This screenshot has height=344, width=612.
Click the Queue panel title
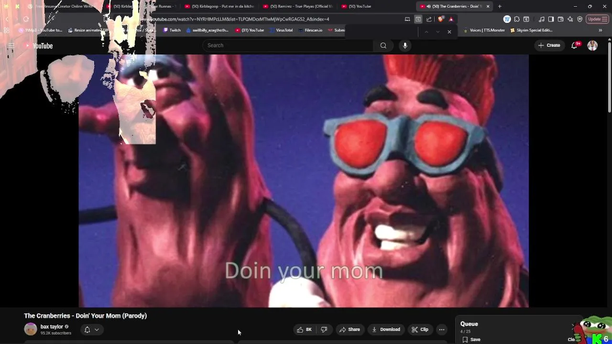tap(469, 324)
